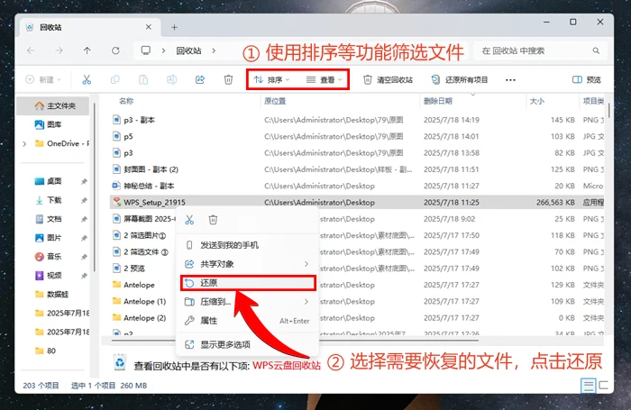Go up one folder level
The image size is (631, 410).
(x=87, y=50)
